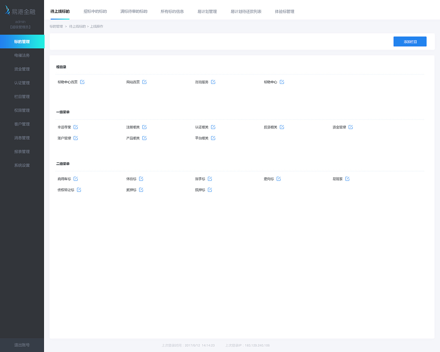Open edit for 帮助中心 under 根目录
Viewport: 440px width, 352px height.
point(282,82)
